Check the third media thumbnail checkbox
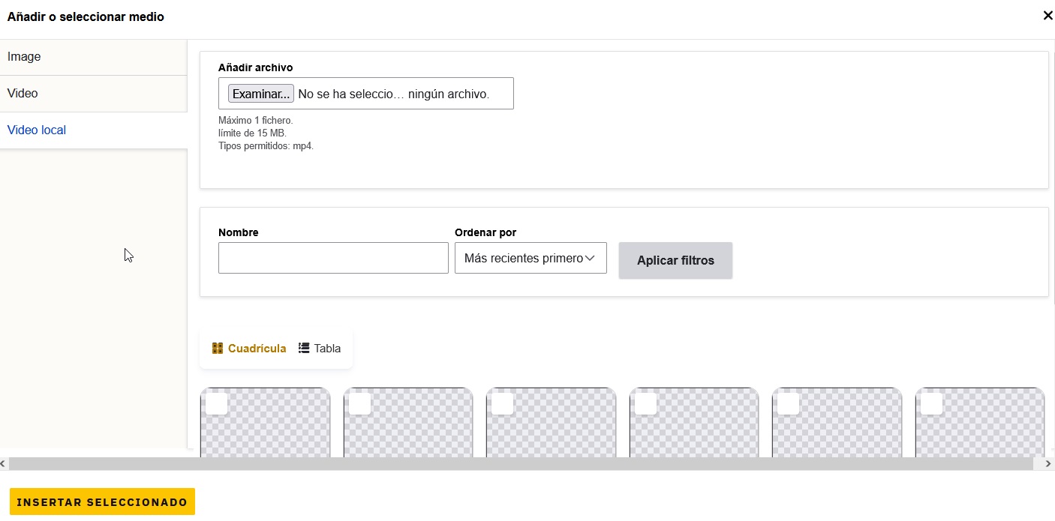 coord(503,404)
